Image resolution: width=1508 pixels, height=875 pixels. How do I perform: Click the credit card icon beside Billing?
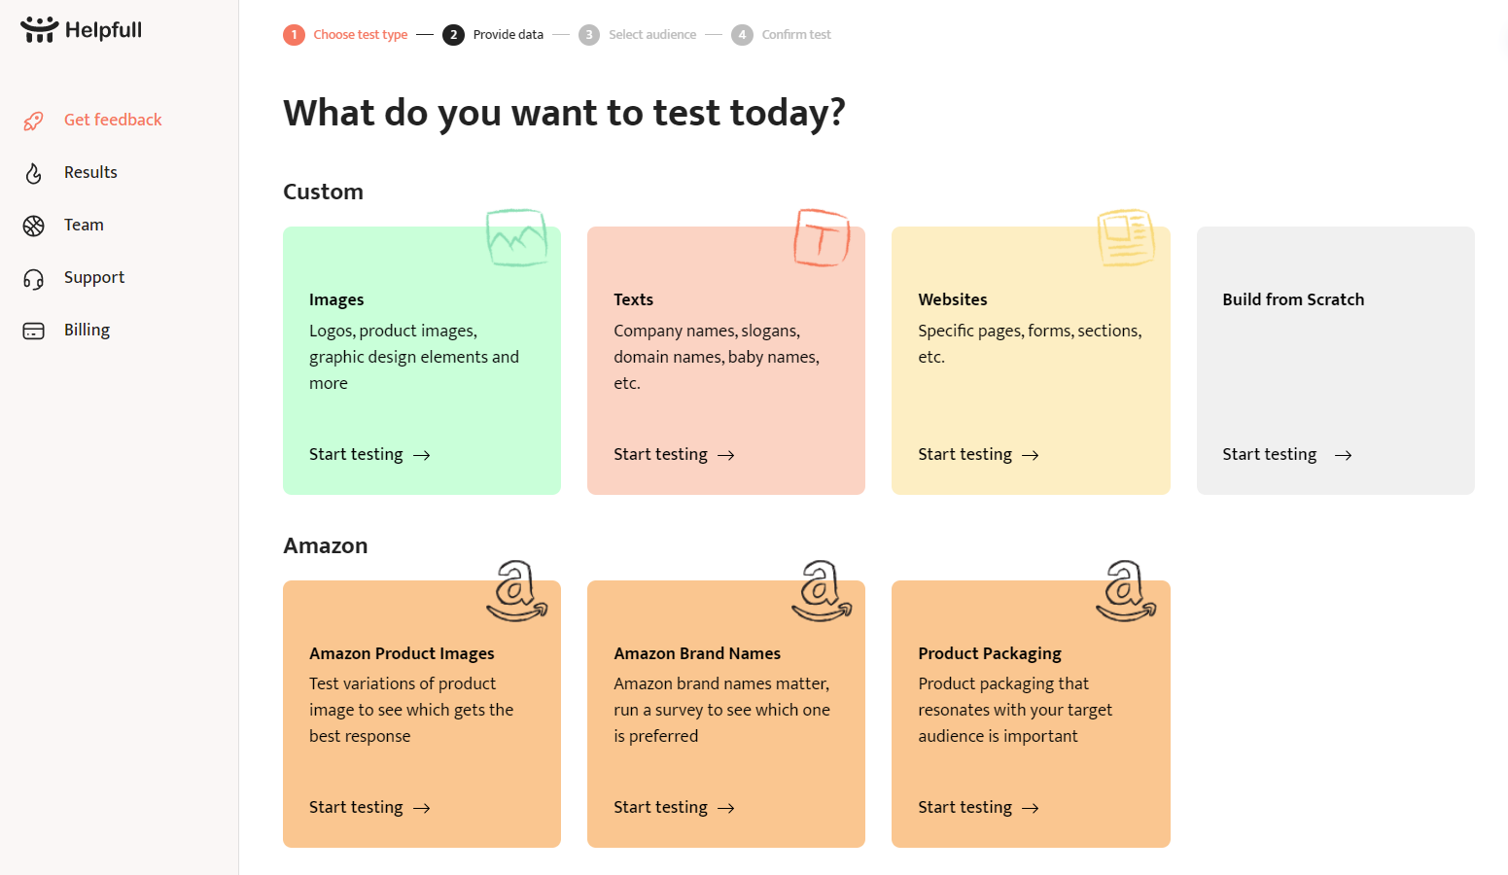34,332
